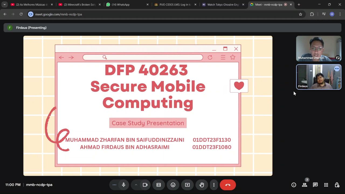This screenshot has height=194, width=345.
Task: Open the tab search dropdown arrow
Action: click(5, 5)
